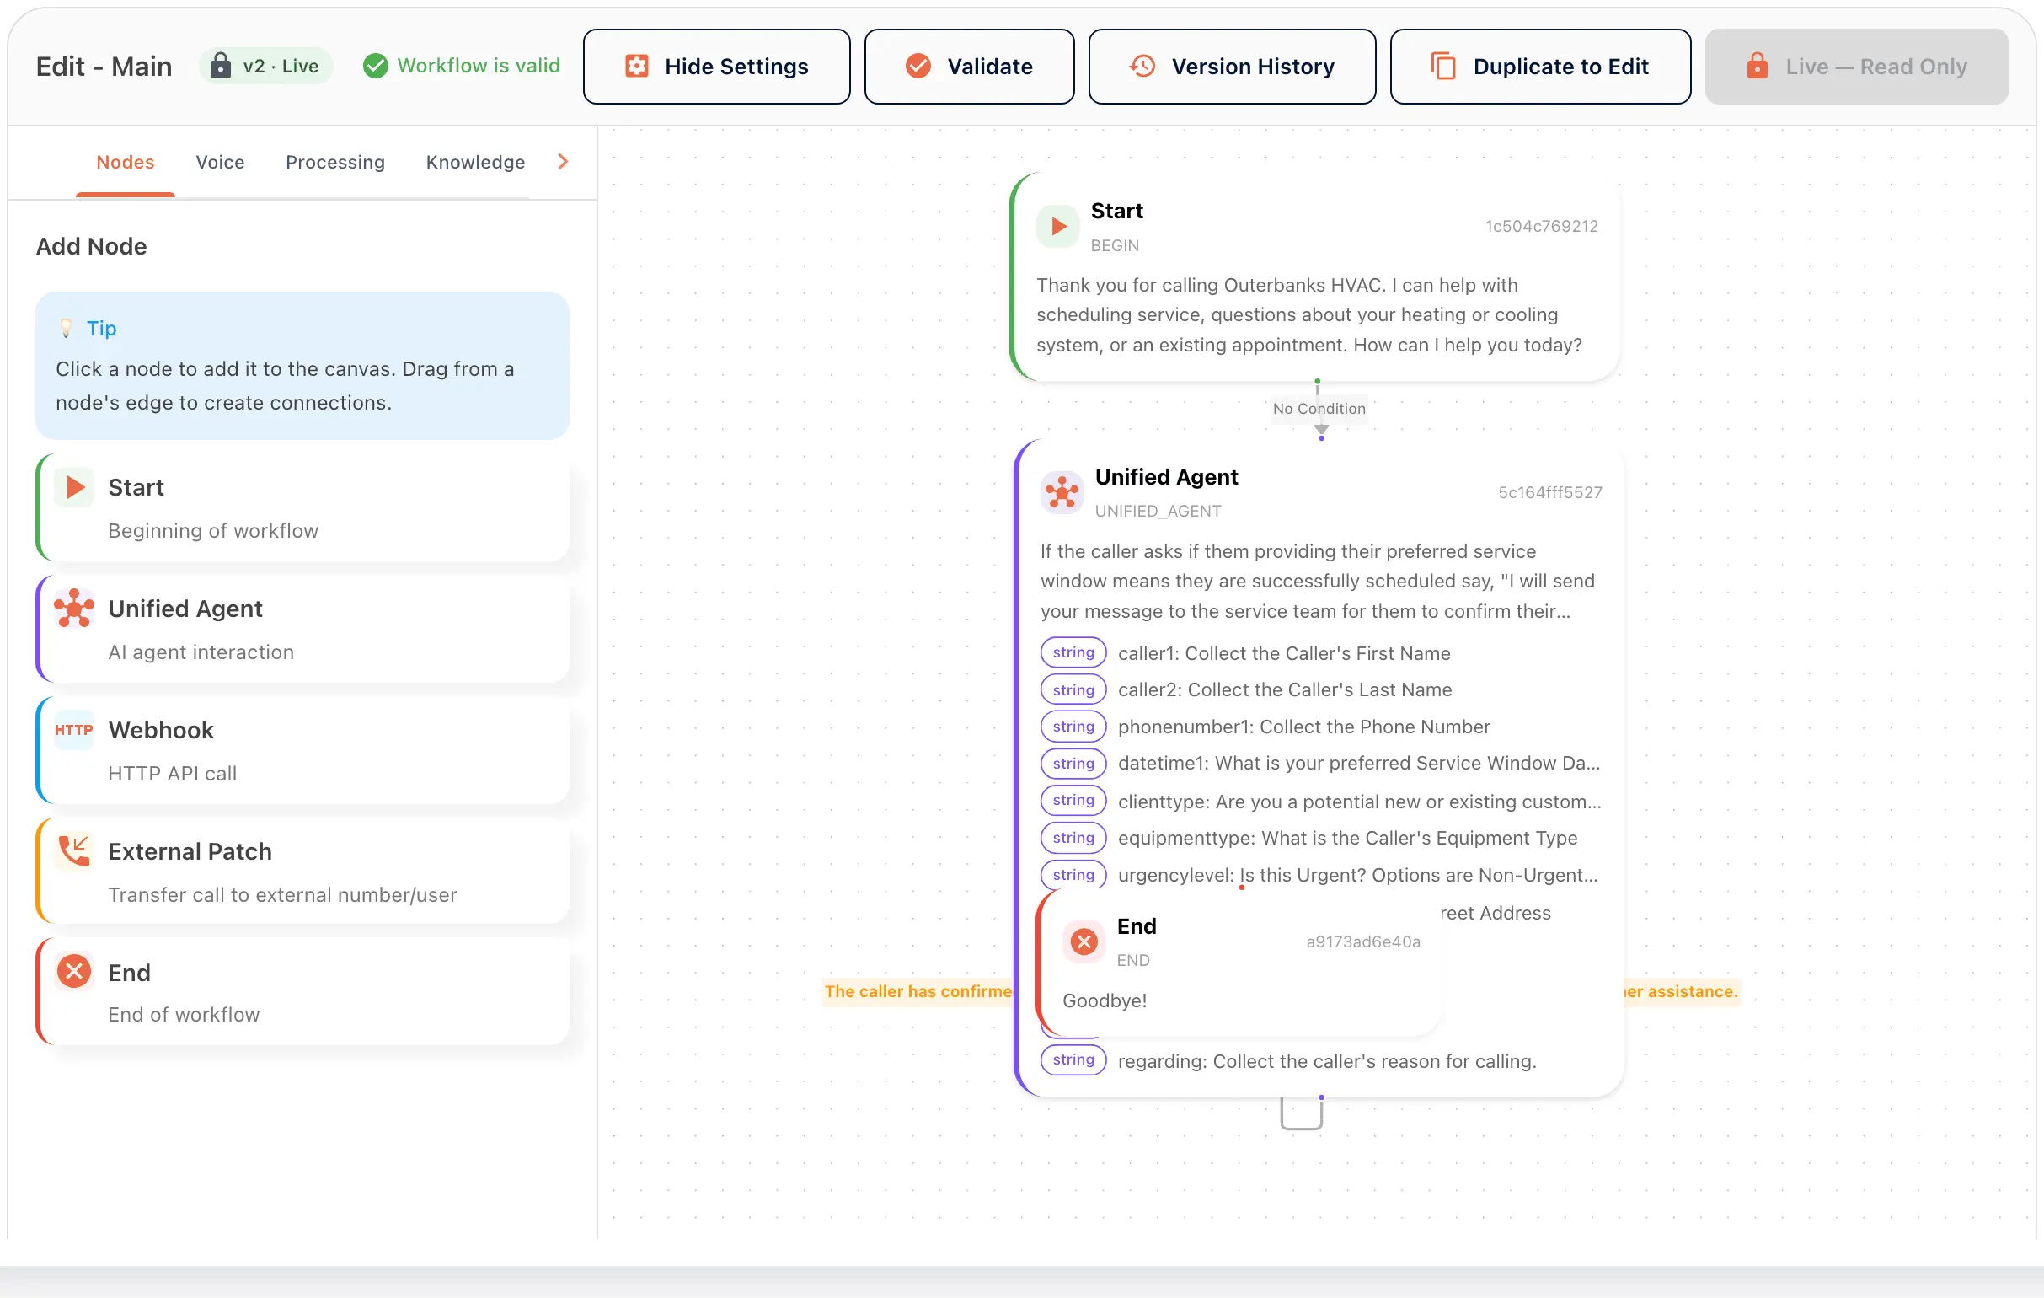Click the Add Node heading

(x=91, y=246)
